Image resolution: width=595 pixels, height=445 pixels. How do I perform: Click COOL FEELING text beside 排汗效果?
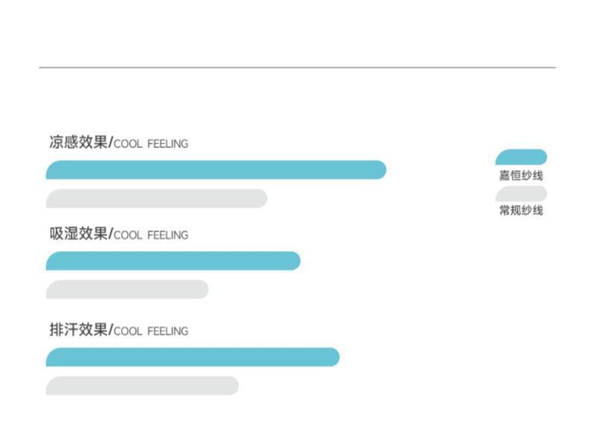pos(151,331)
